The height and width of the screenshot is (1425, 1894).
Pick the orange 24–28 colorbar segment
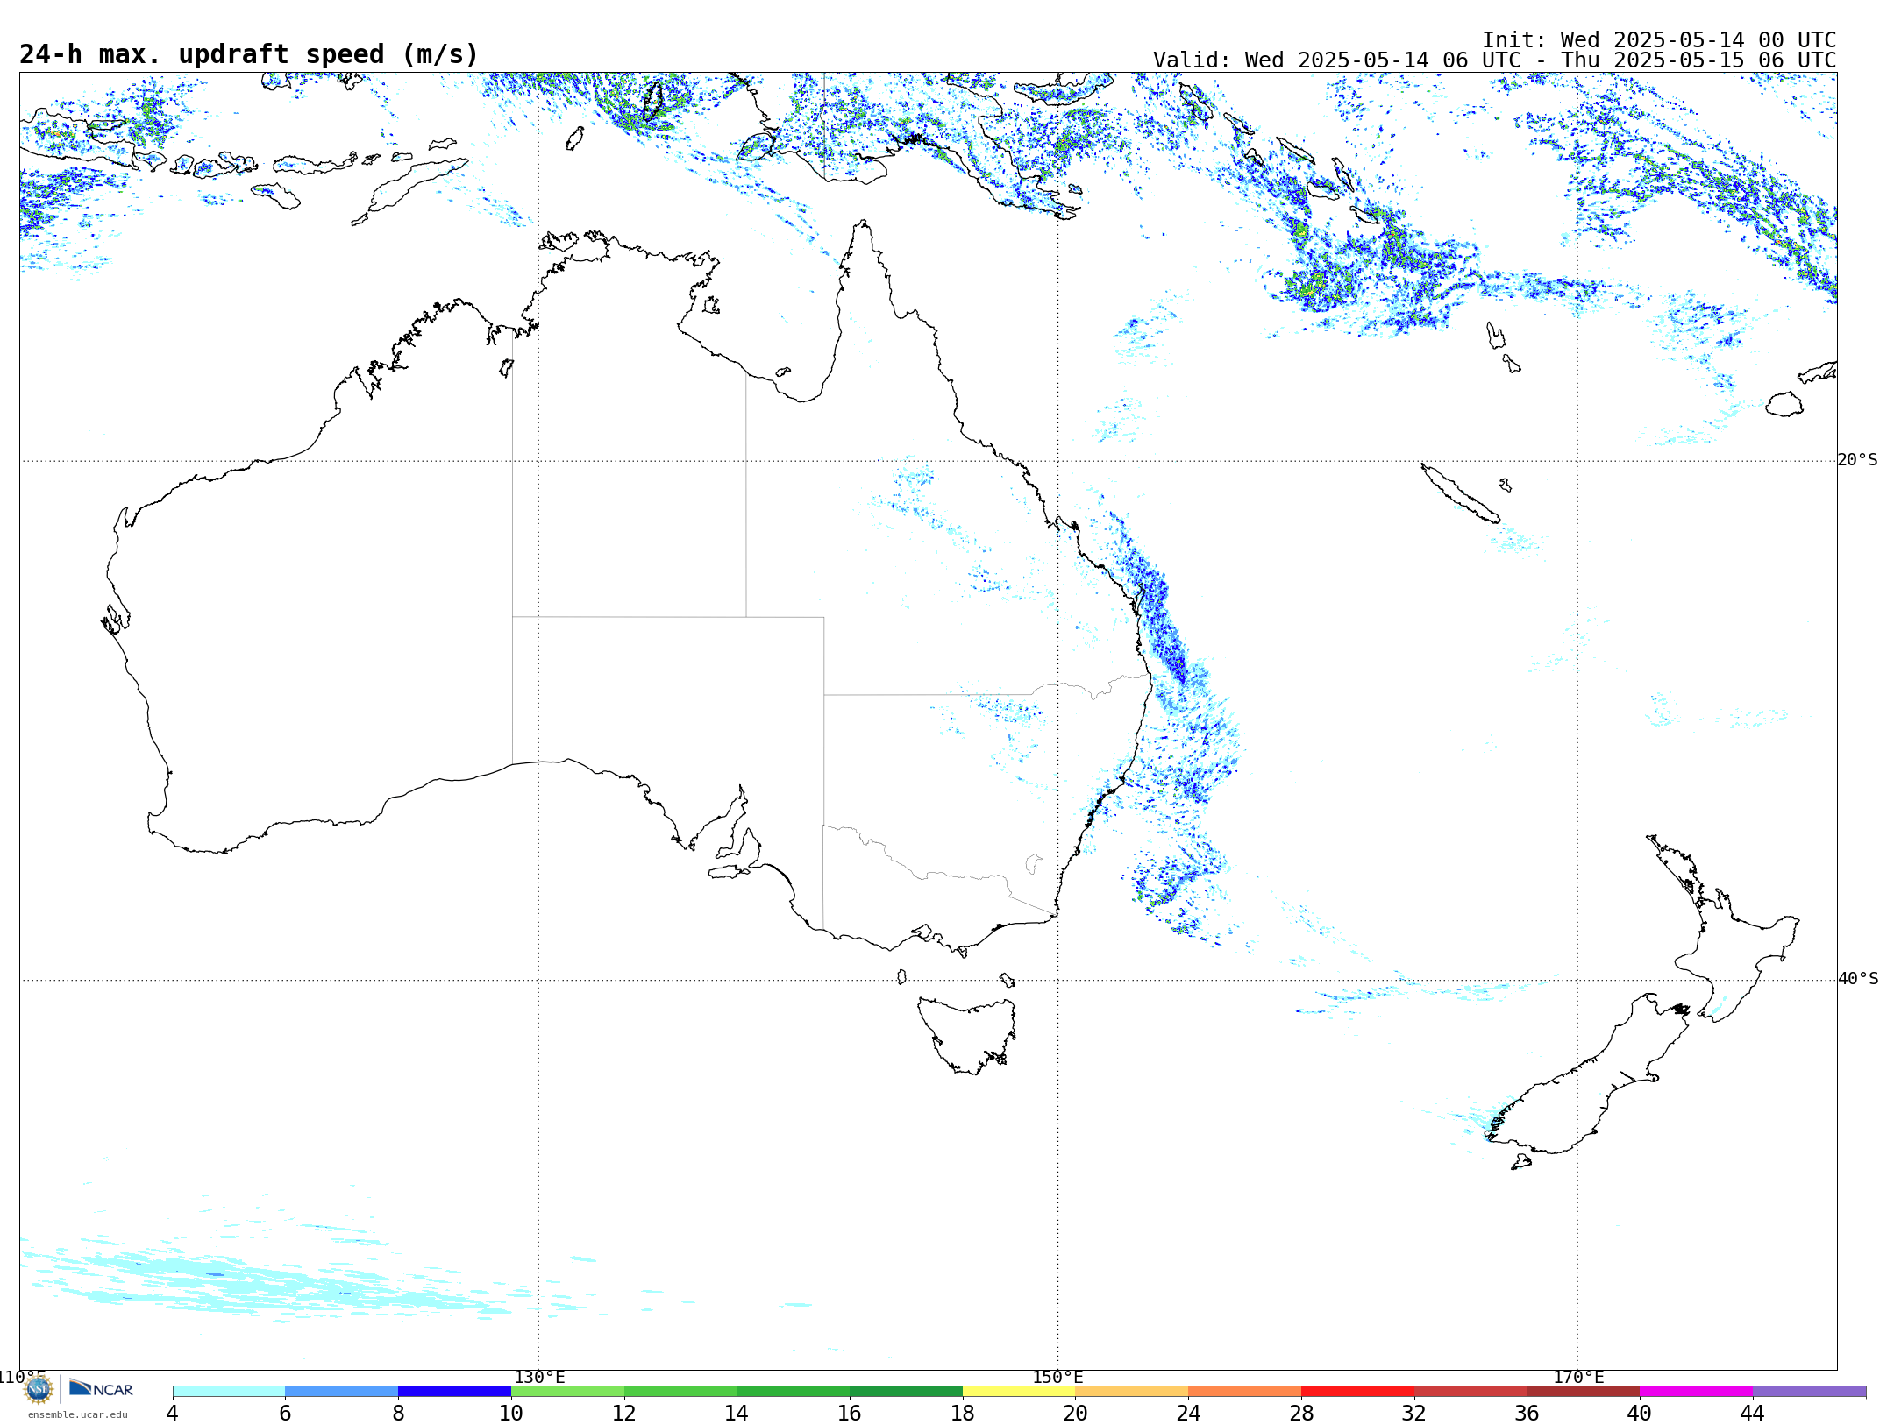click(x=1245, y=1392)
